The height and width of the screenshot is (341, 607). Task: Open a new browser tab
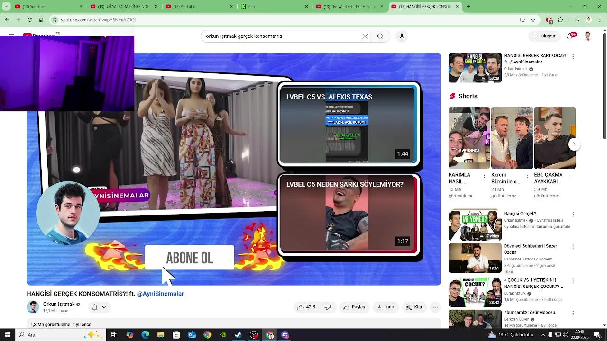(469, 7)
